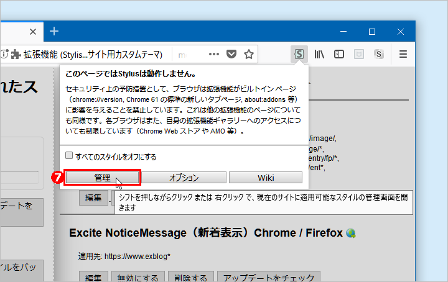
Task: Maximize the Firefox window
Action: 372,31
